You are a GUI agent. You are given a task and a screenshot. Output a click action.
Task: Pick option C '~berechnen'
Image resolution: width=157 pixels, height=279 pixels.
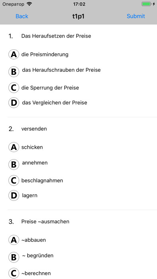(x=14, y=273)
